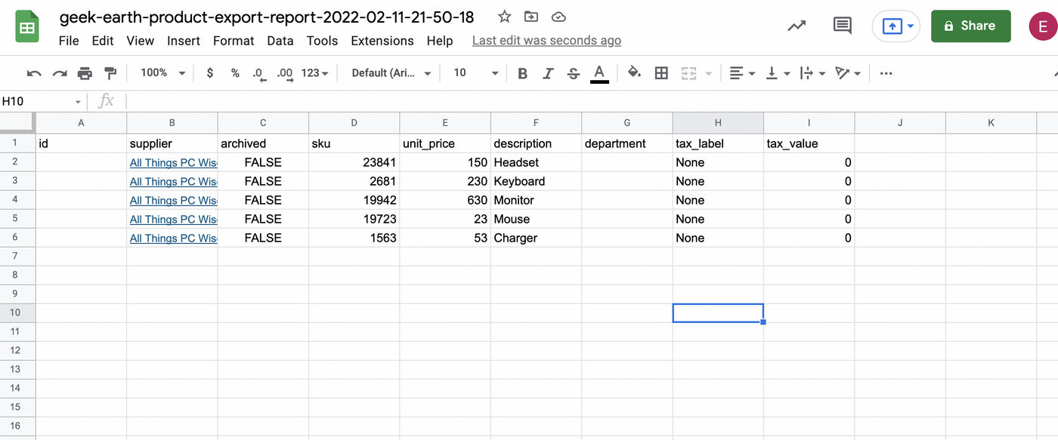
Task: Open the activity dashboard trend icon
Action: point(797,26)
